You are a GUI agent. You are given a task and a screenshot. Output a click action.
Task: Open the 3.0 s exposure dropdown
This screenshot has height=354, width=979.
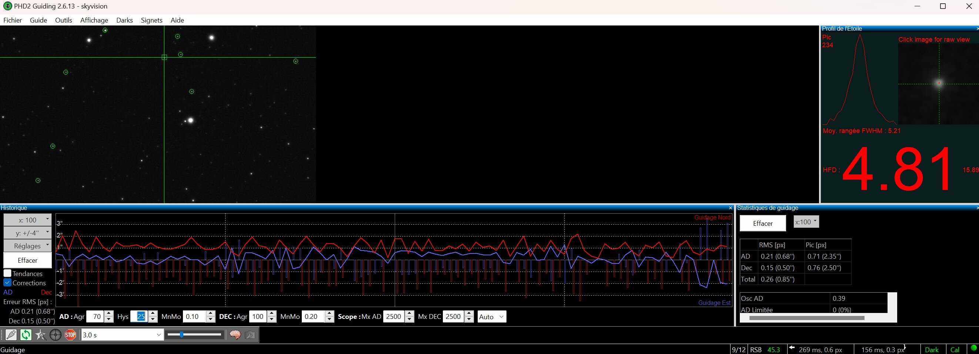[x=122, y=335]
